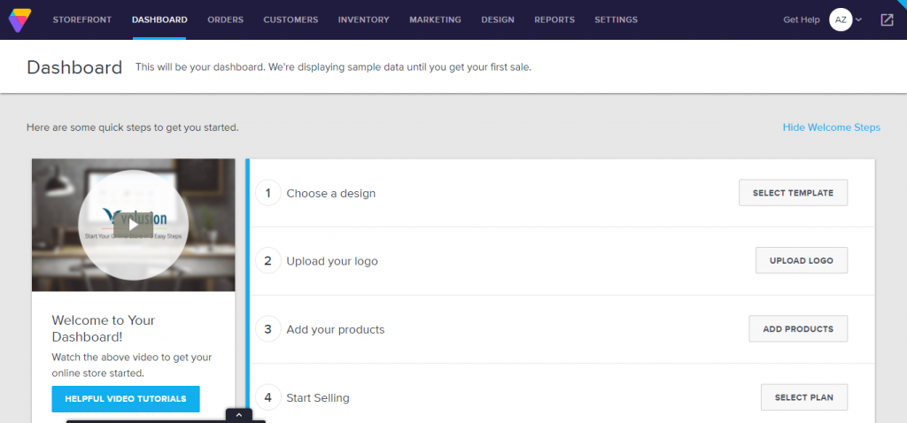
Task: Open the Marketing menu
Action: [x=435, y=19]
